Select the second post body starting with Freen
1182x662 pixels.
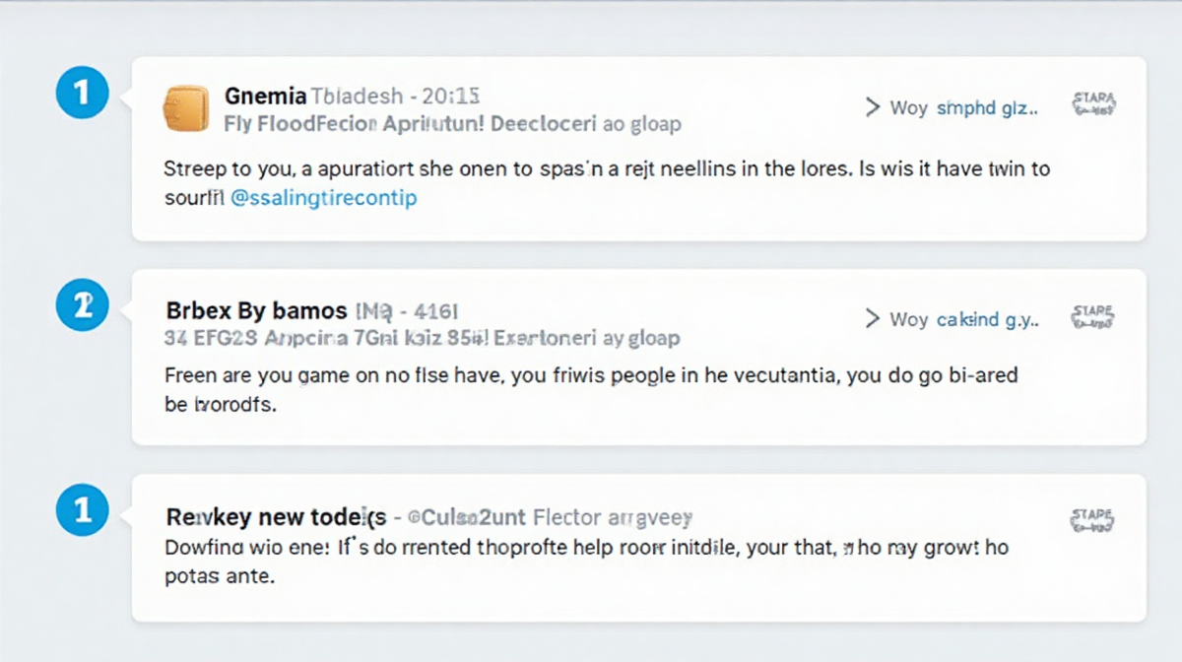tap(591, 389)
